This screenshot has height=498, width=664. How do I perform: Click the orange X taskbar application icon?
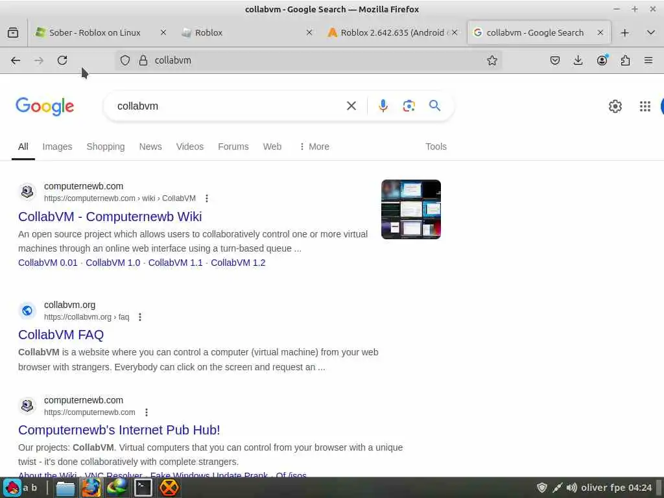tap(169, 488)
